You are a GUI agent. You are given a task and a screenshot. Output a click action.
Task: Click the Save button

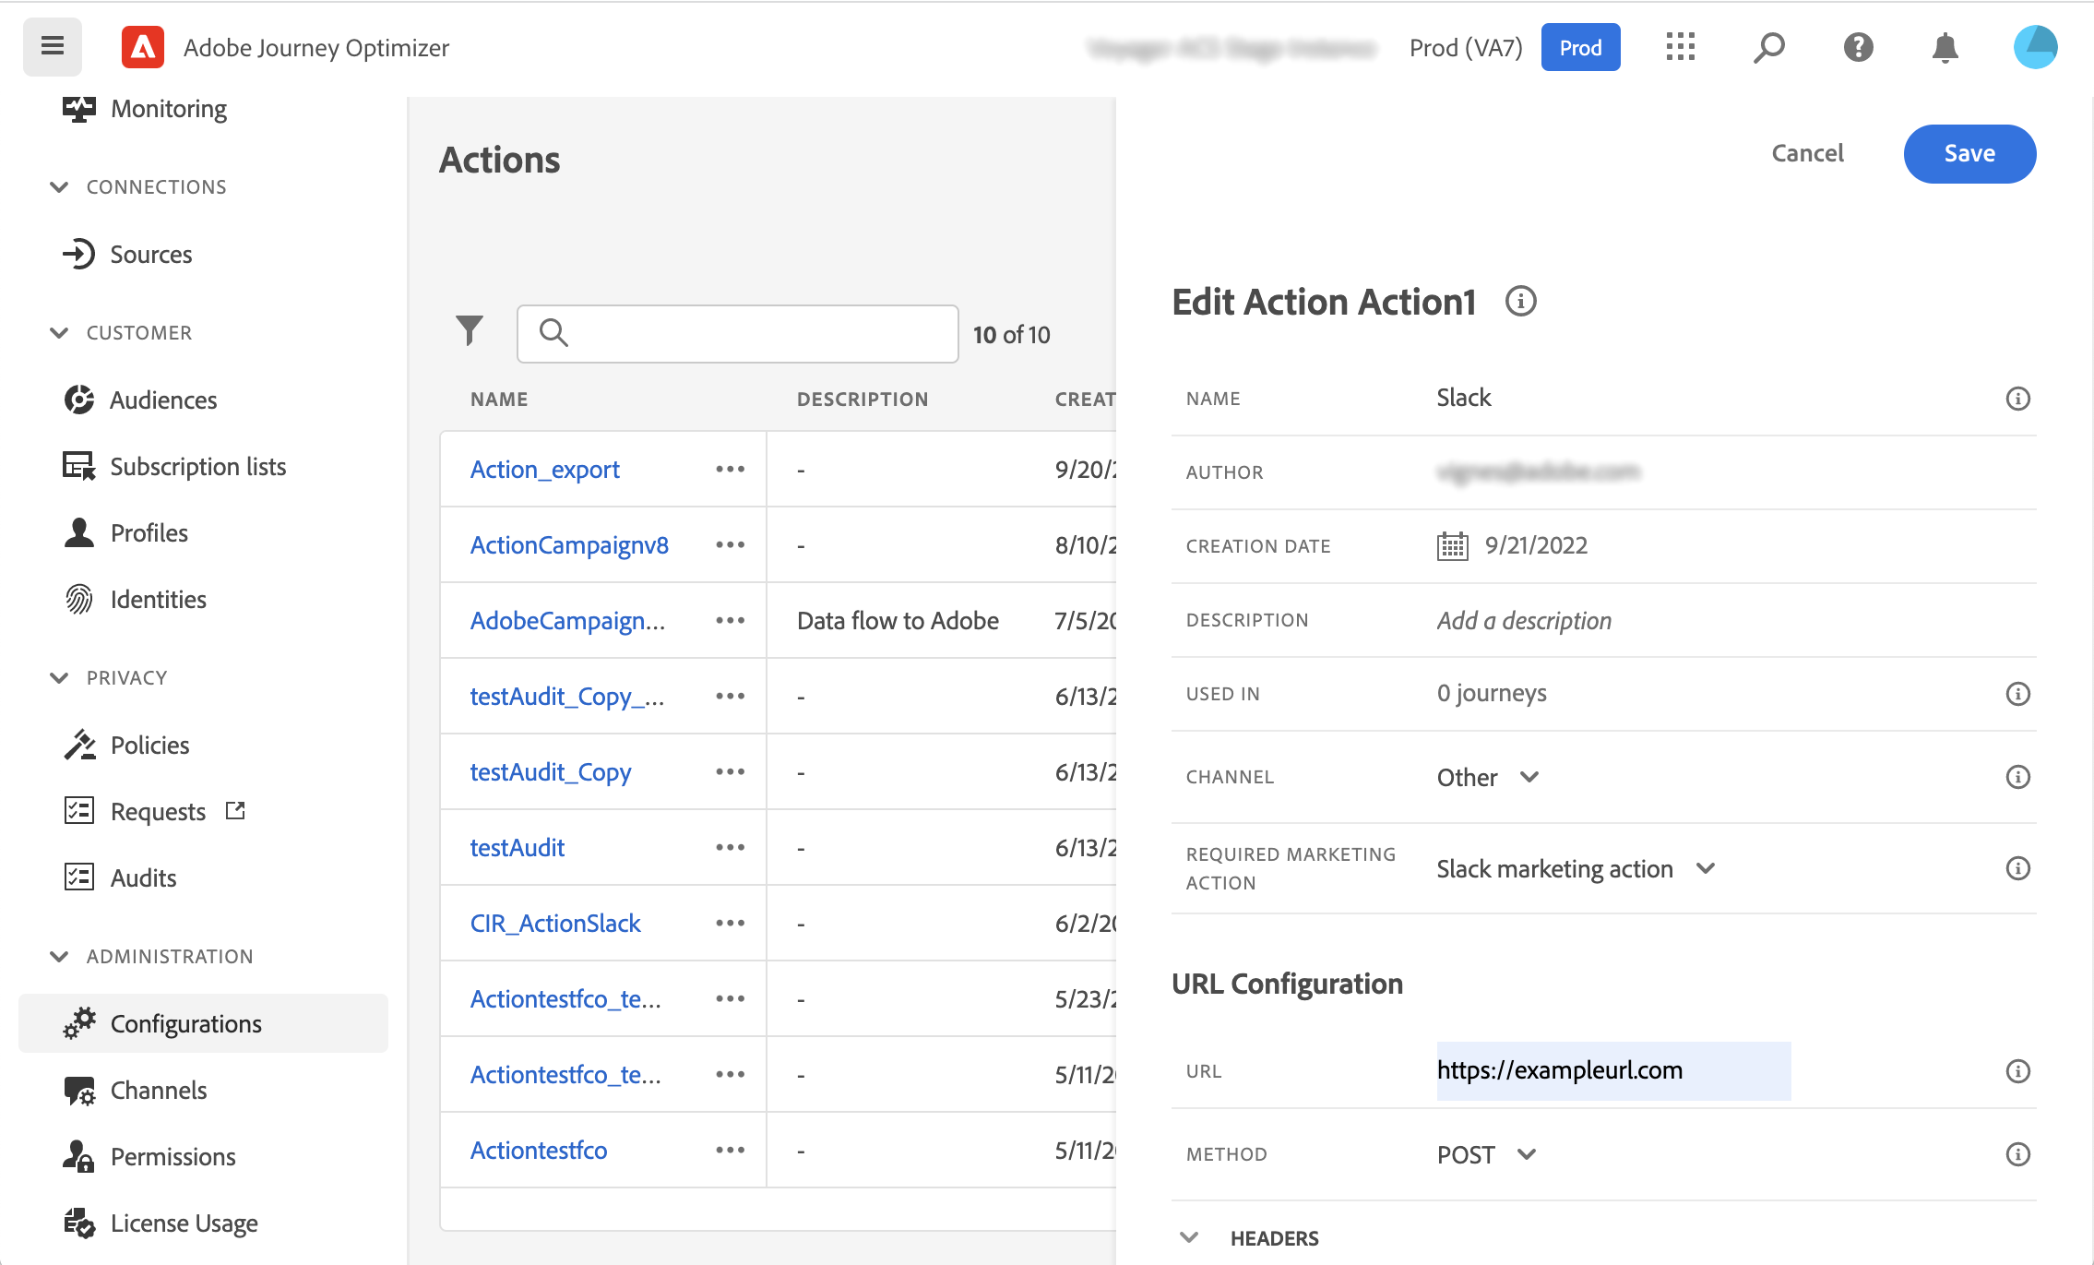click(x=1969, y=154)
